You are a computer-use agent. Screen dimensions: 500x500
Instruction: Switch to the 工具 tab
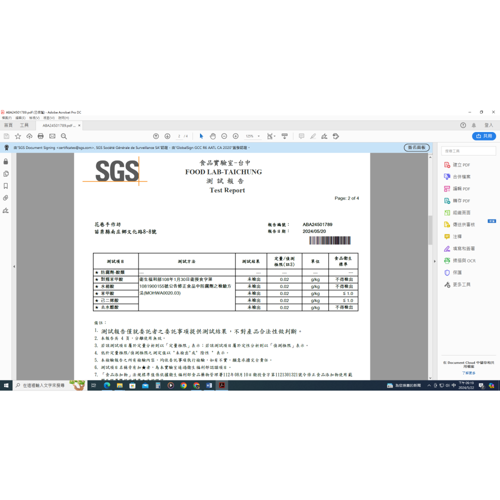point(24,125)
